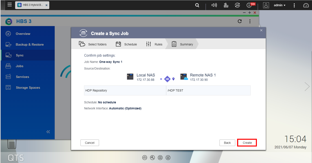Open Backup & Restore in the sidebar
Image resolution: width=312 pixels, height=163 pixels.
click(x=28, y=45)
